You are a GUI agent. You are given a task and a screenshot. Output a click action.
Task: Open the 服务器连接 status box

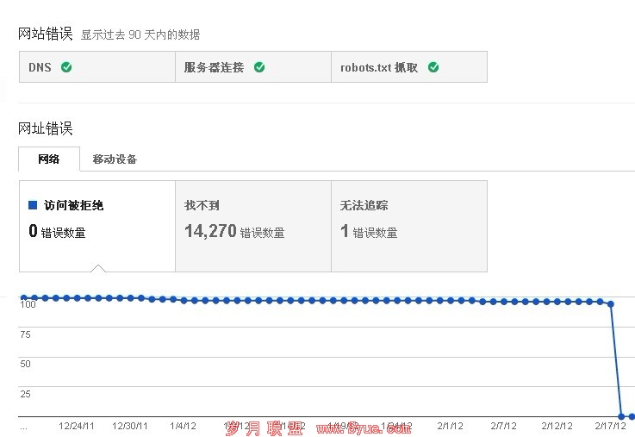[x=252, y=67]
